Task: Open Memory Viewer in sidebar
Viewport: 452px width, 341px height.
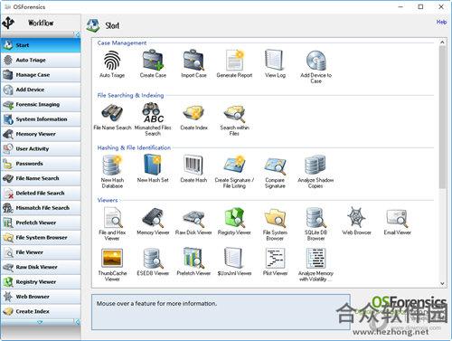Action: click(x=41, y=134)
